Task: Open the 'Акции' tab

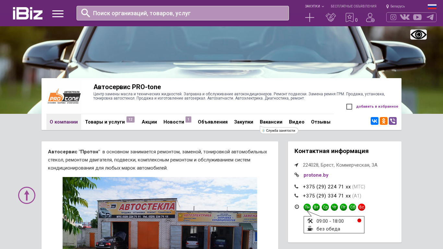Action: click(x=149, y=122)
